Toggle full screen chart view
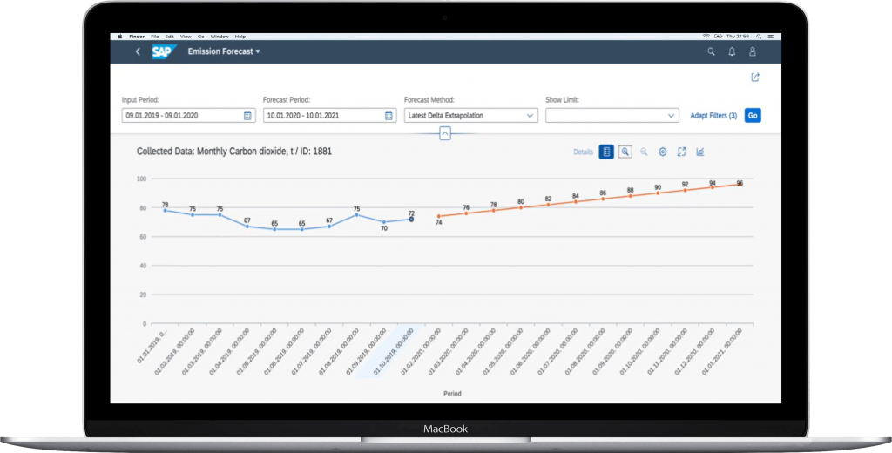The image size is (892, 453). pyautogui.click(x=681, y=152)
